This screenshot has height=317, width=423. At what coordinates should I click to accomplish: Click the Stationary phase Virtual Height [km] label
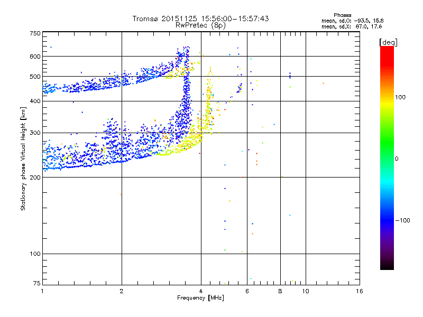pos(23,158)
